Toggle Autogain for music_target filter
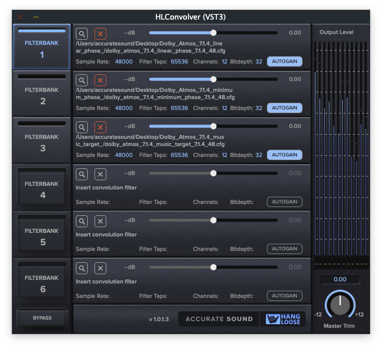Screen dimensions: 382x348 pyautogui.click(x=284, y=155)
